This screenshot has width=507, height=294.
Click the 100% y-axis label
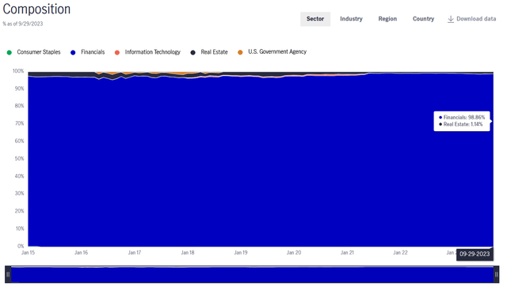point(18,71)
